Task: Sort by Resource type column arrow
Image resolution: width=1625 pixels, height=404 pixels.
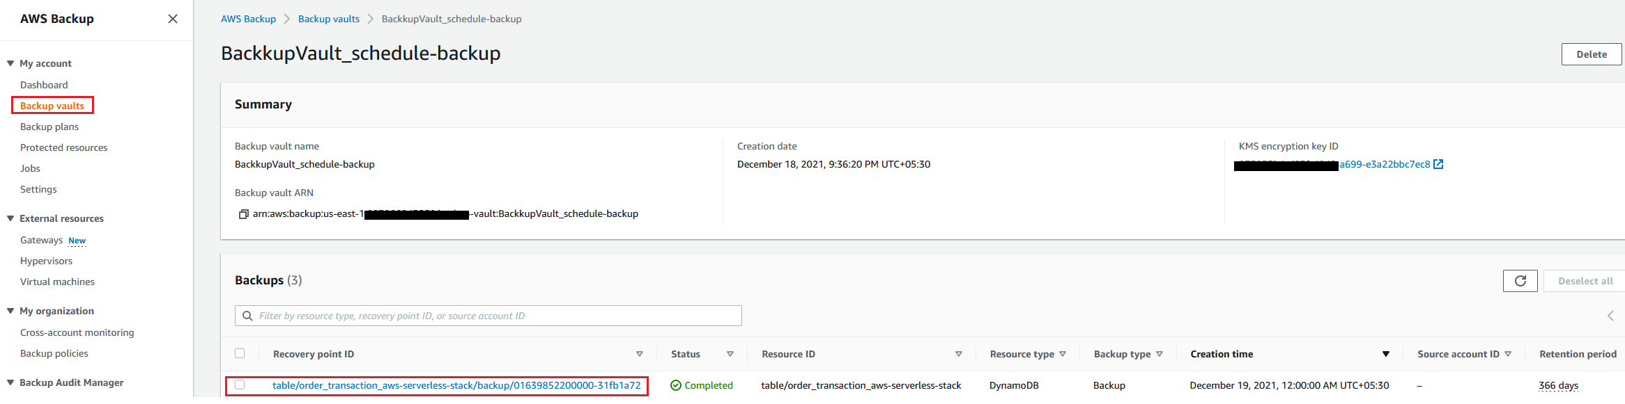Action: click(x=1063, y=354)
